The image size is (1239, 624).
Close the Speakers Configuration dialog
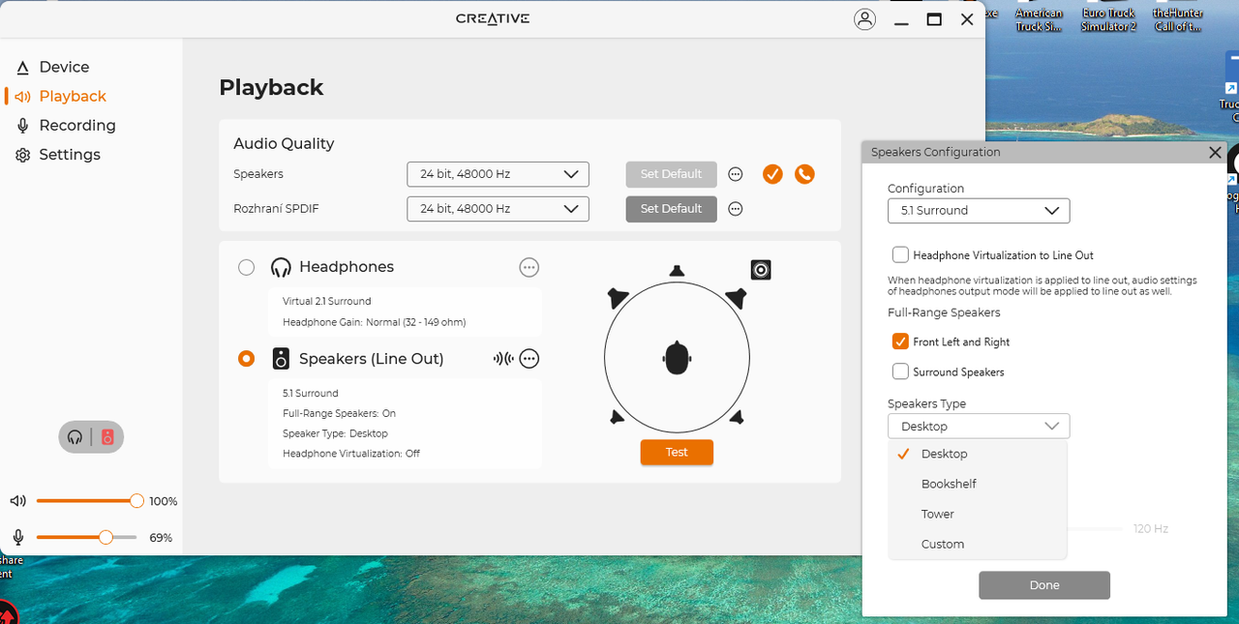coord(1215,152)
